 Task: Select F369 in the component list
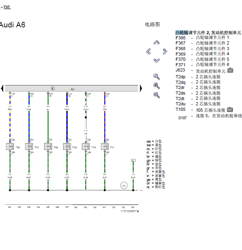tap(180, 54)
